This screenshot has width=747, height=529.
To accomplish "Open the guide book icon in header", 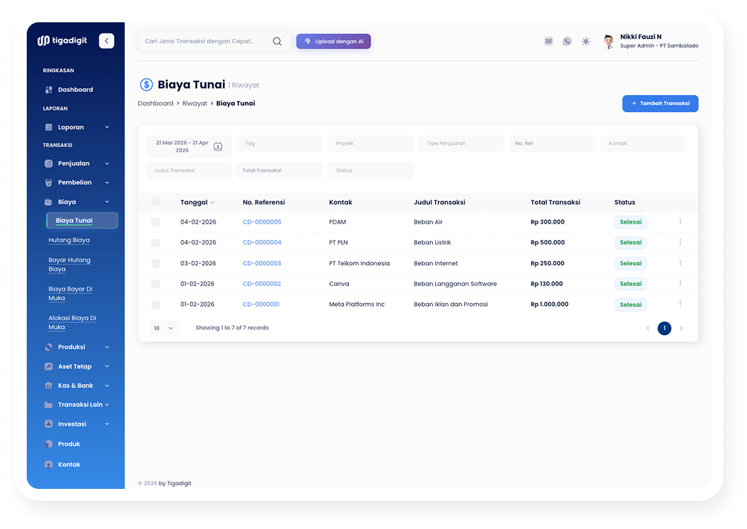I will [x=549, y=42].
